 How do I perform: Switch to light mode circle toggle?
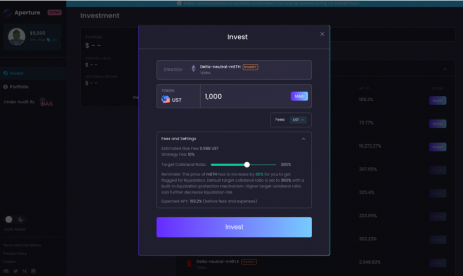pyautogui.click(x=9, y=219)
